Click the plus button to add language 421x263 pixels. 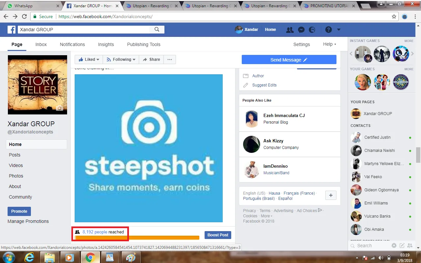[331, 195]
